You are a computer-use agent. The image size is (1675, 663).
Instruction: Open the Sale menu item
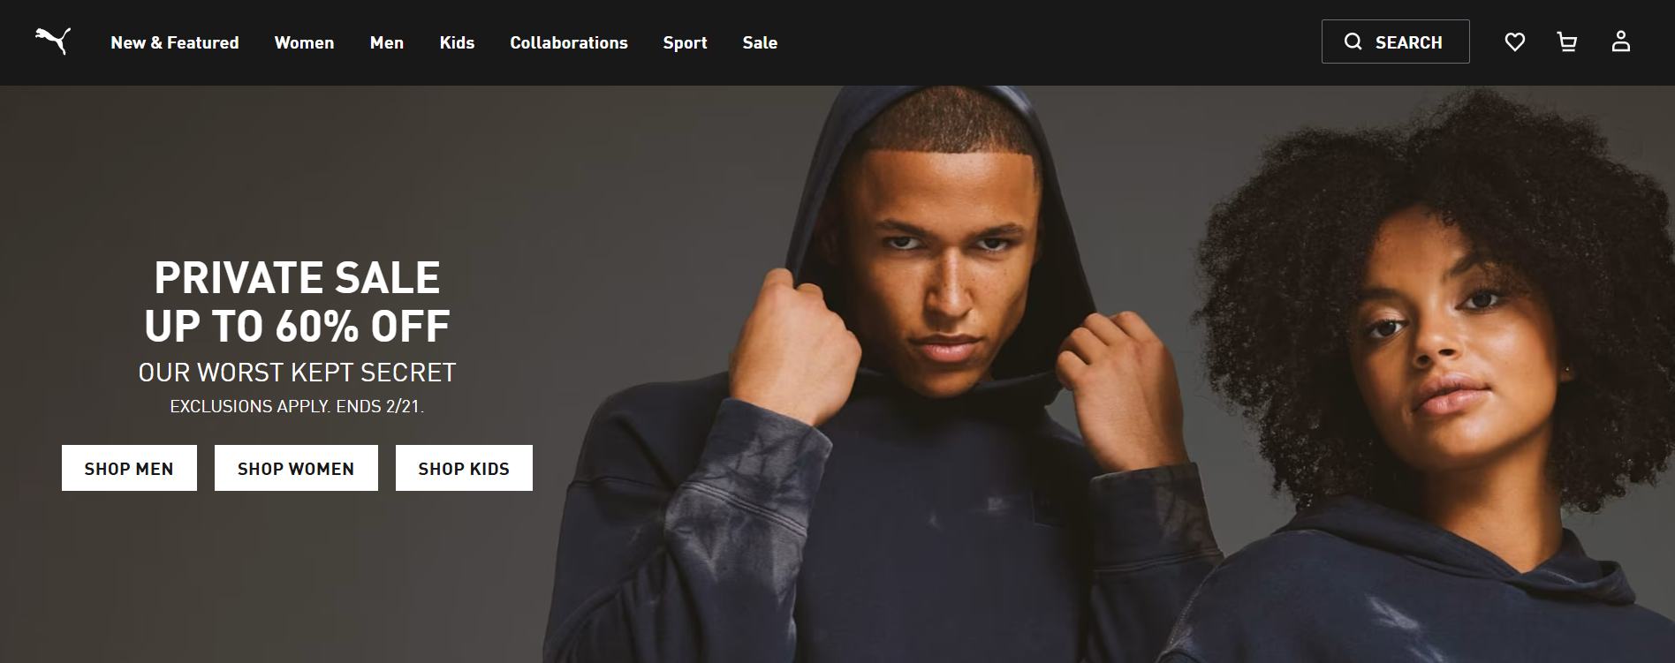coord(760,42)
